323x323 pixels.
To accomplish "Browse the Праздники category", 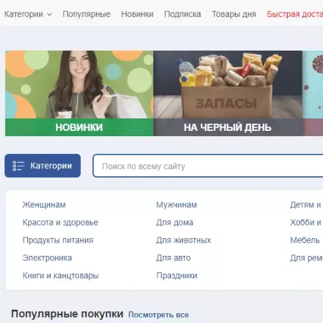I will [x=176, y=276].
